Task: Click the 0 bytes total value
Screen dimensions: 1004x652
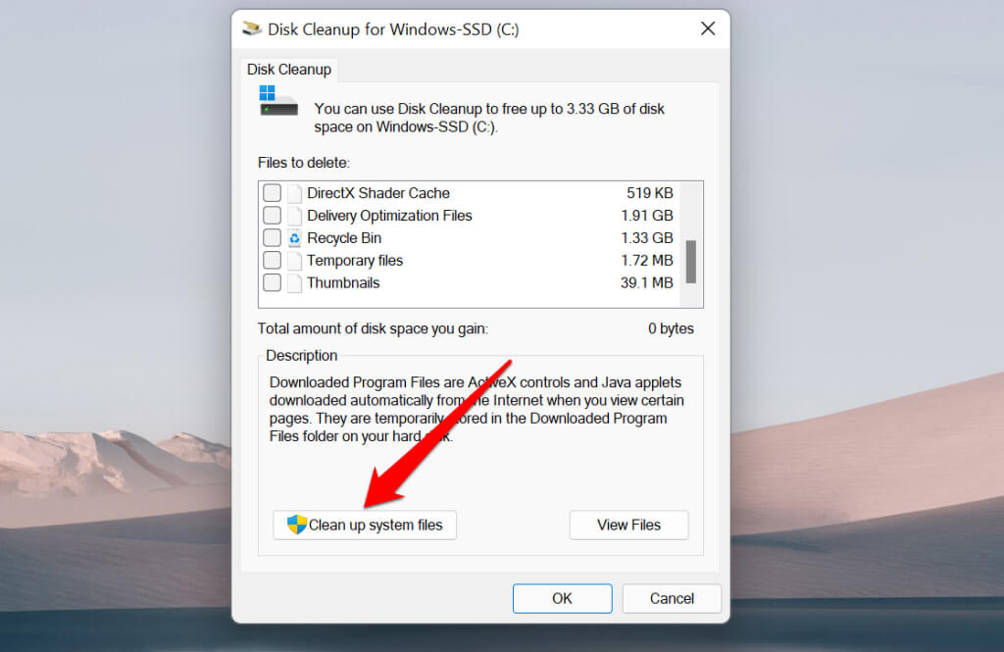Action: [x=671, y=328]
